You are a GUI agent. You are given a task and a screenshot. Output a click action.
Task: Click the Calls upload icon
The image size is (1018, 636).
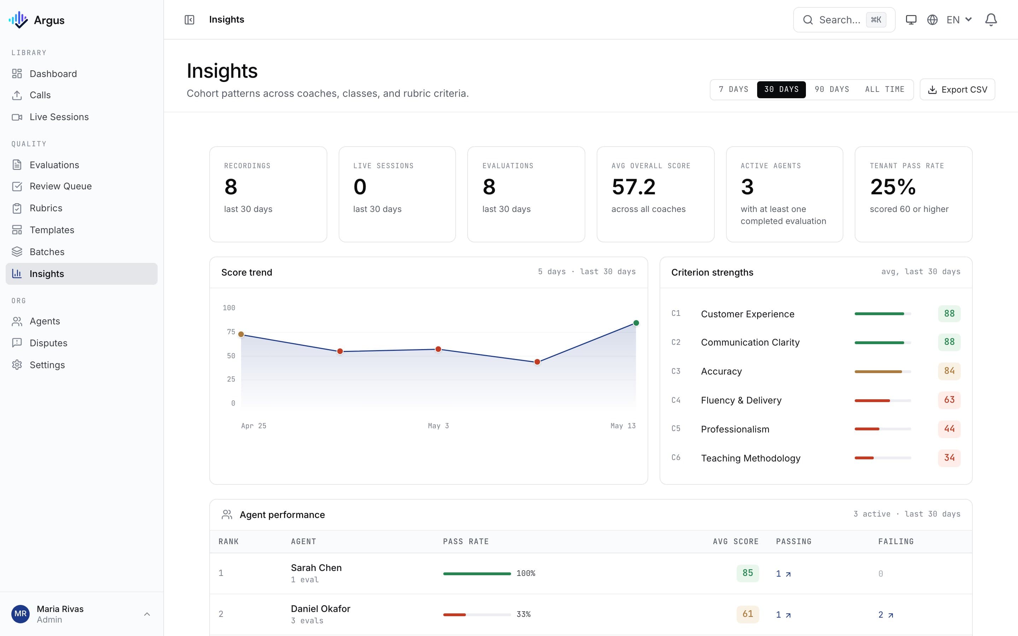click(17, 95)
